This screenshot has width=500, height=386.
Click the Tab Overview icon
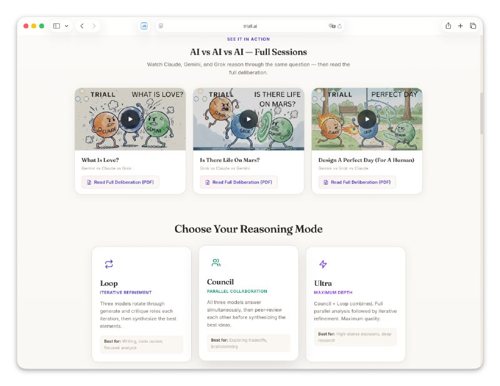tap(473, 26)
